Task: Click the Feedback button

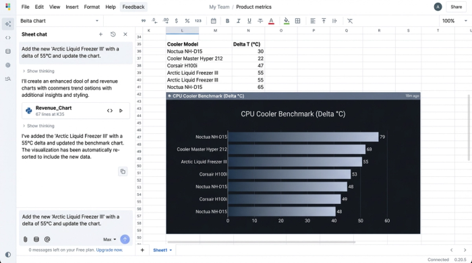Action: (x=134, y=7)
